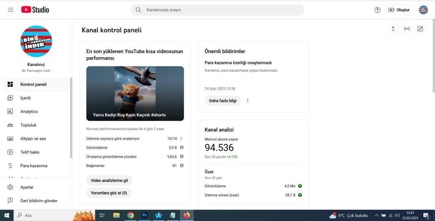The width and height of the screenshot is (435, 221).
Task: Click green up arrow beside 4,5 Mn
Action: tap(300, 186)
